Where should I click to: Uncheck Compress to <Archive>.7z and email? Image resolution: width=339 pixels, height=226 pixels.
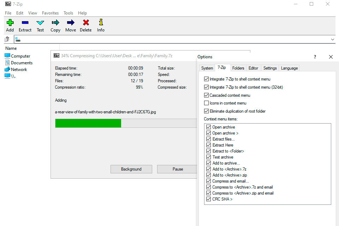208,187
